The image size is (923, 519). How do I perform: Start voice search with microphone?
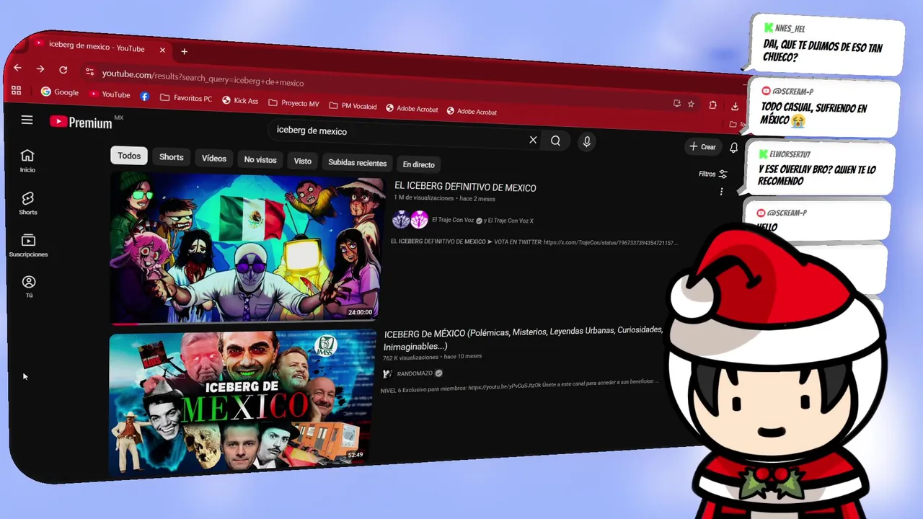586,141
